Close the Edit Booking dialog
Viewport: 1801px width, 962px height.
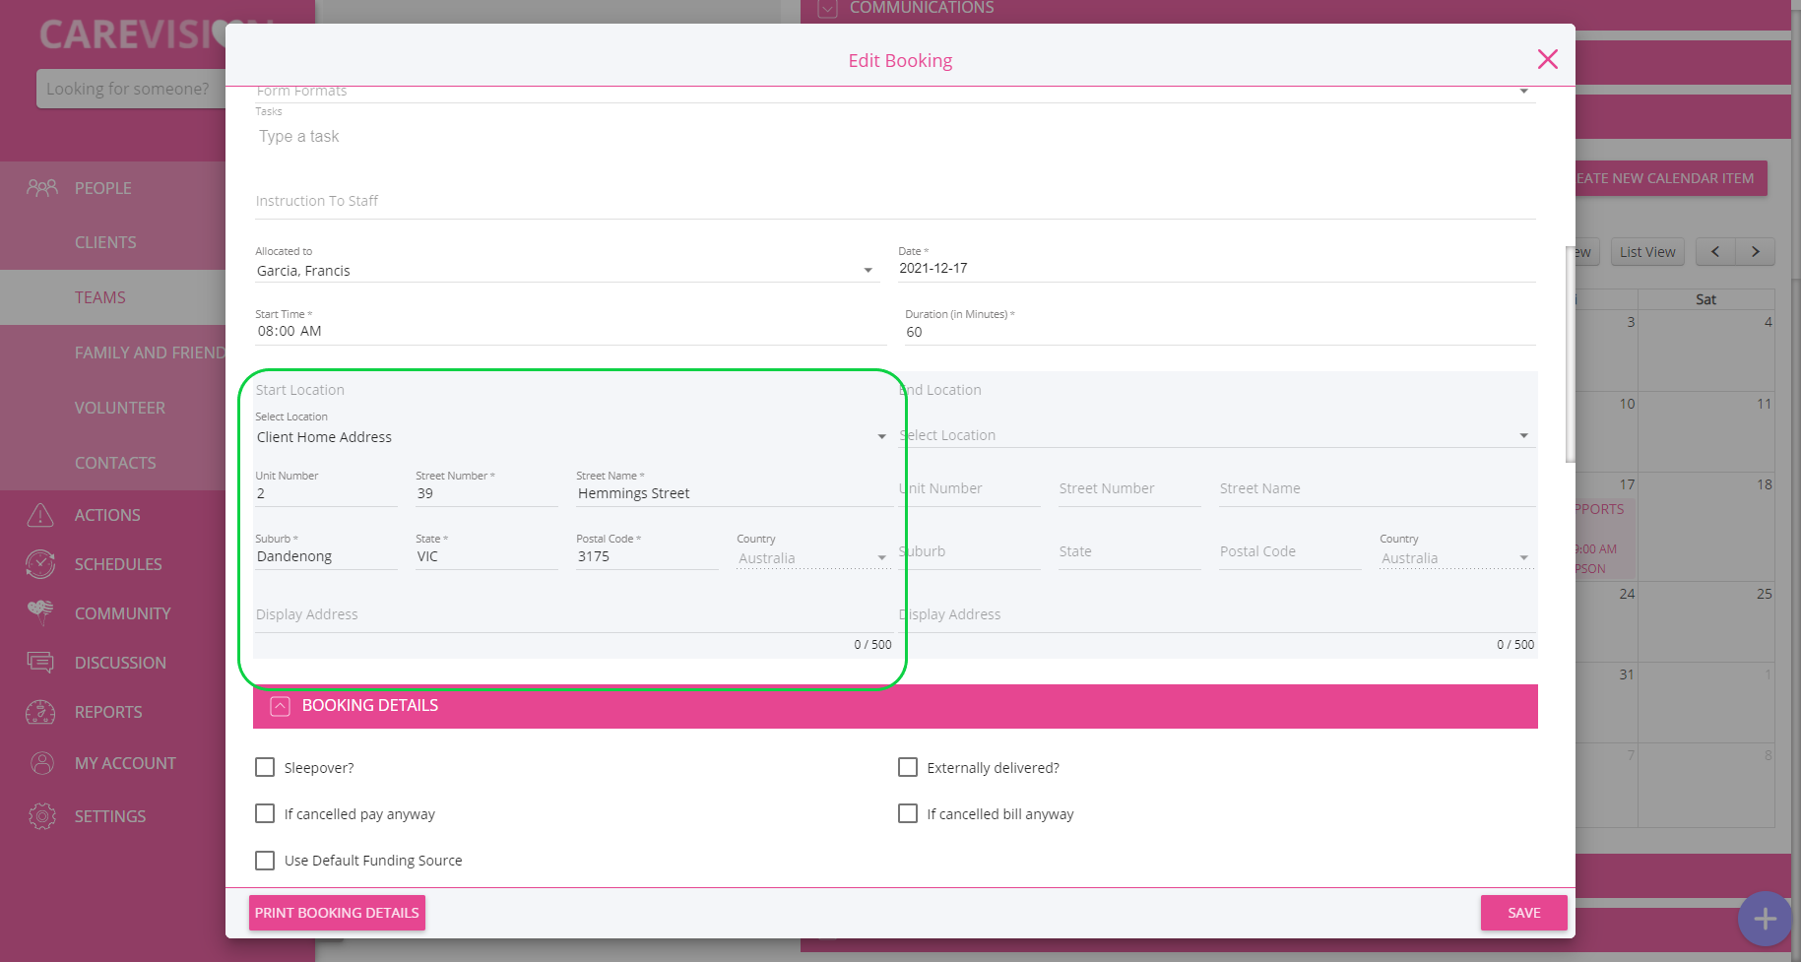point(1547,59)
